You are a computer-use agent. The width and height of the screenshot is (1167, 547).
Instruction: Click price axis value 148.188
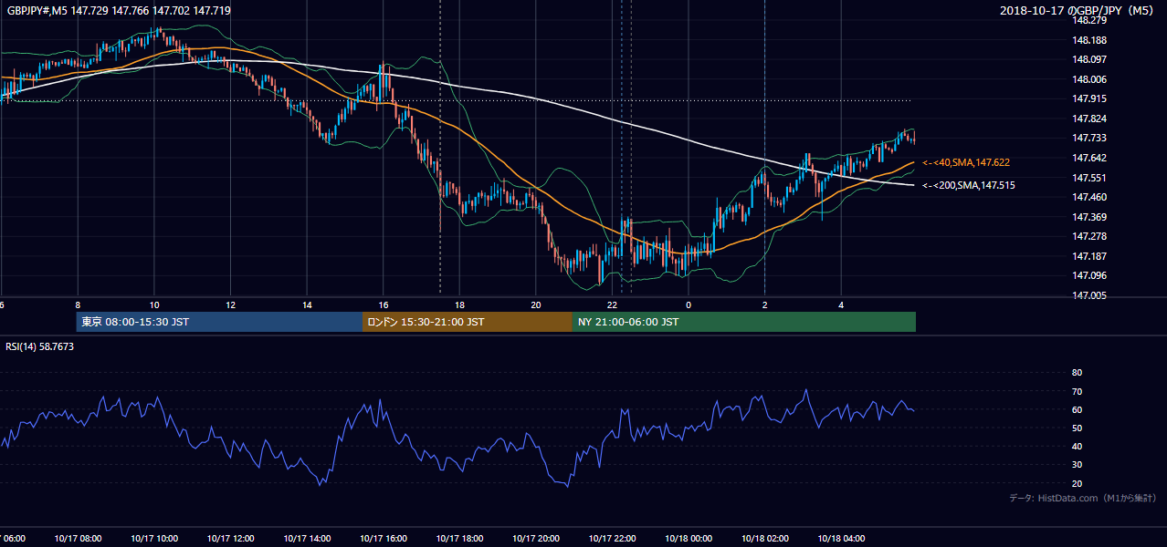pyautogui.click(x=1089, y=40)
